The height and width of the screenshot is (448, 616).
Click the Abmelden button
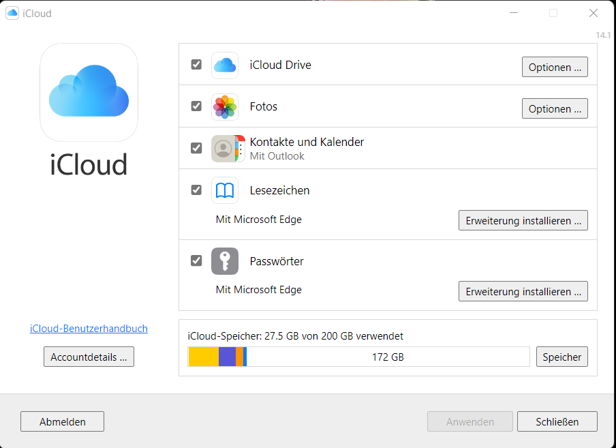point(63,421)
